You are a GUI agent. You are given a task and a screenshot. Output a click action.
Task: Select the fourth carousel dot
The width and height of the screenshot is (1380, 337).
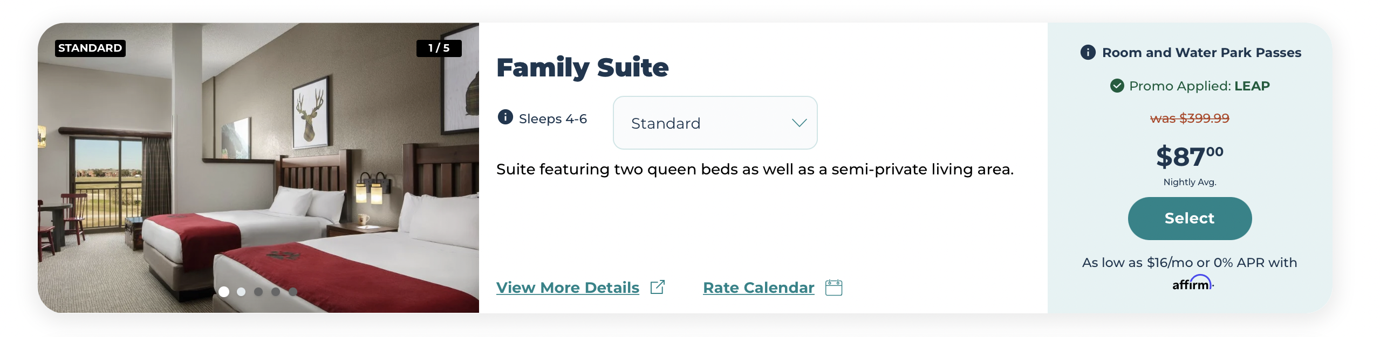pyautogui.click(x=276, y=292)
